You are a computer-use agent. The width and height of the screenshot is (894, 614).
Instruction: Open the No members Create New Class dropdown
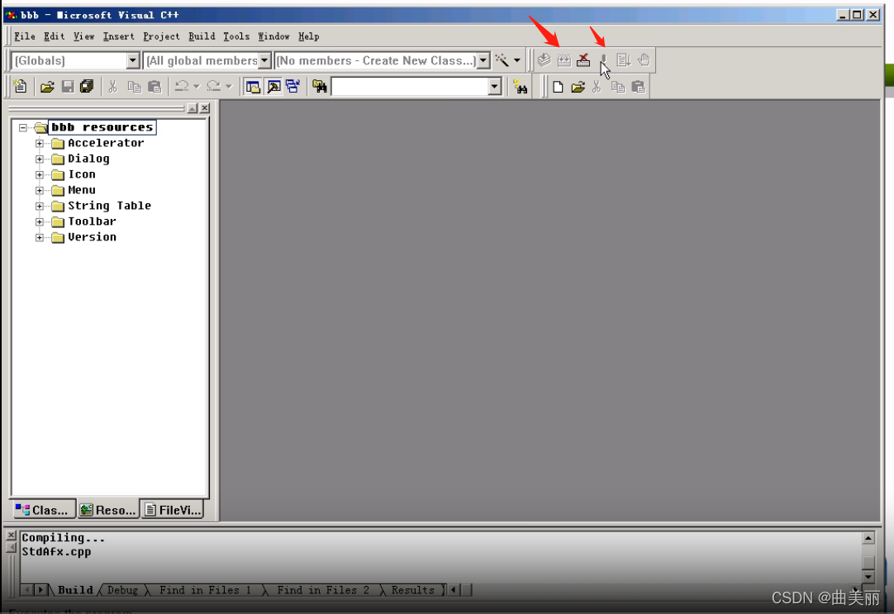[483, 60]
